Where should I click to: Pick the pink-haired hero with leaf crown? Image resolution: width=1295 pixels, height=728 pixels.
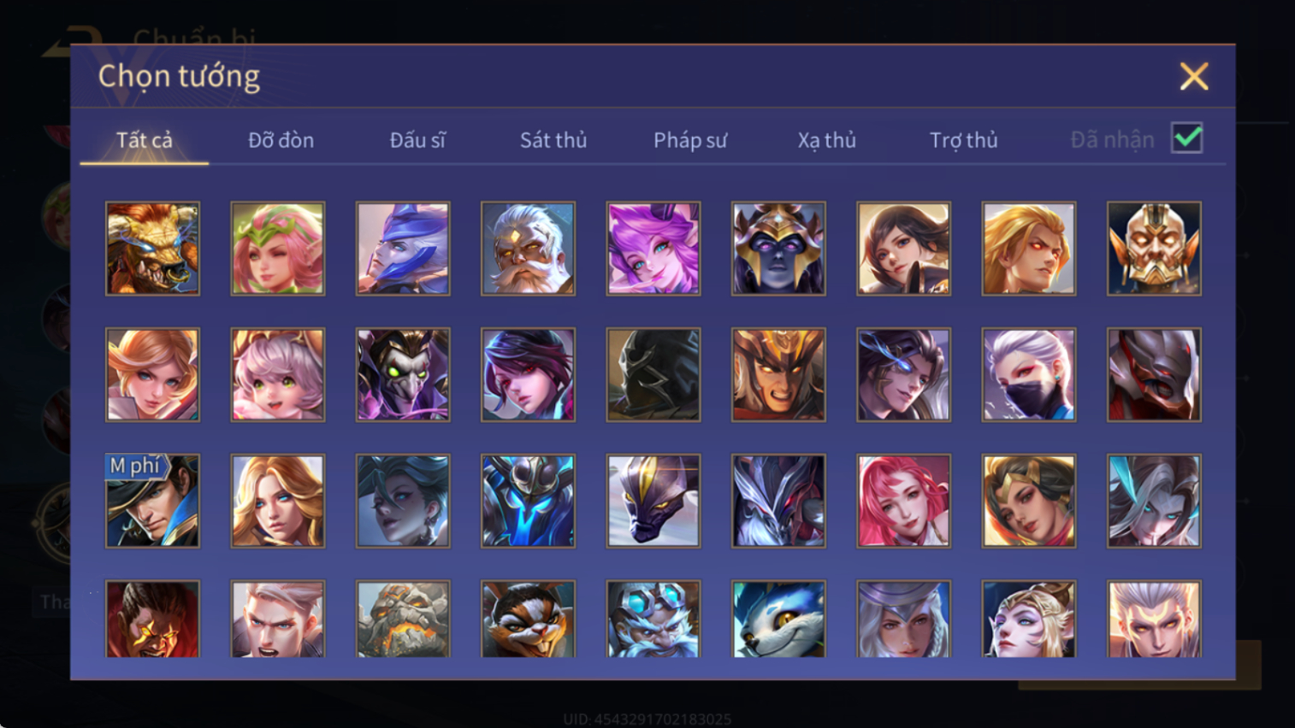[x=278, y=249]
